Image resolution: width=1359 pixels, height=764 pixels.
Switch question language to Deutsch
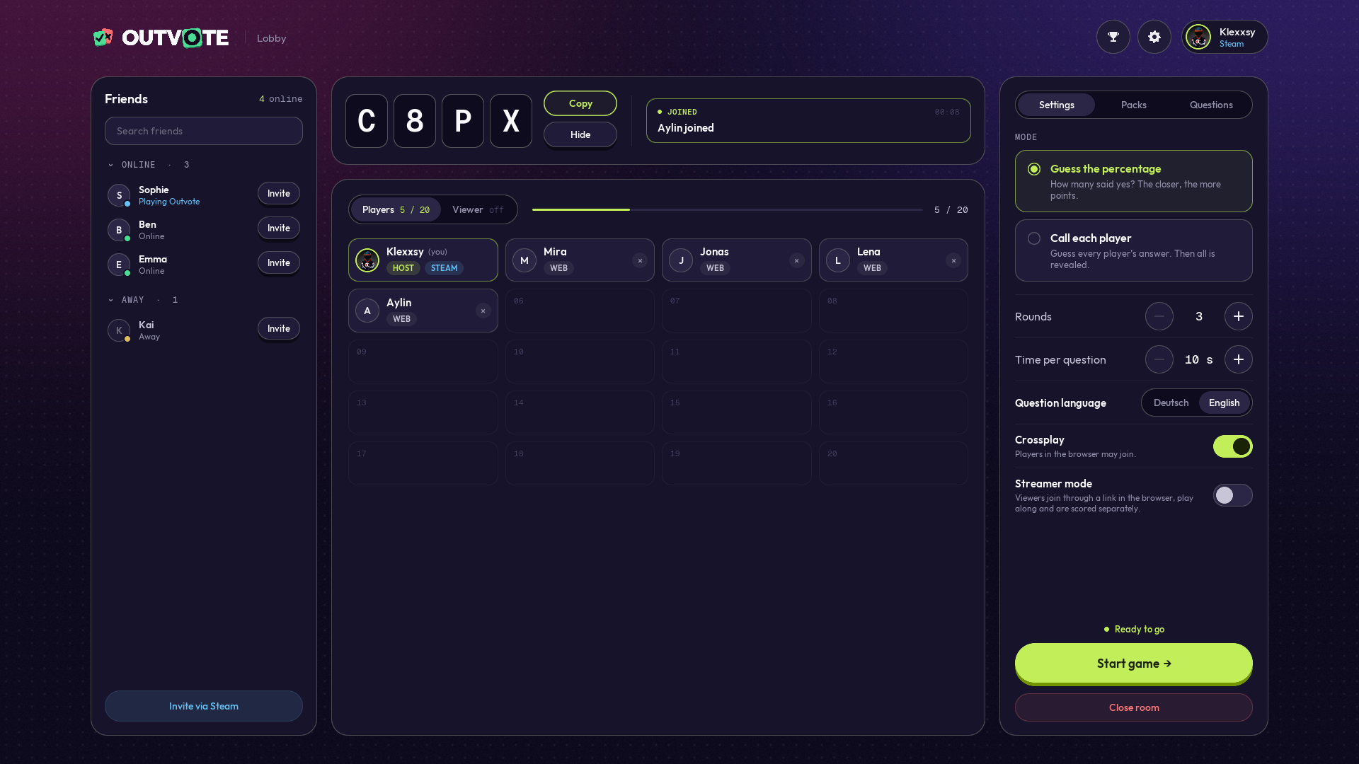click(x=1171, y=403)
